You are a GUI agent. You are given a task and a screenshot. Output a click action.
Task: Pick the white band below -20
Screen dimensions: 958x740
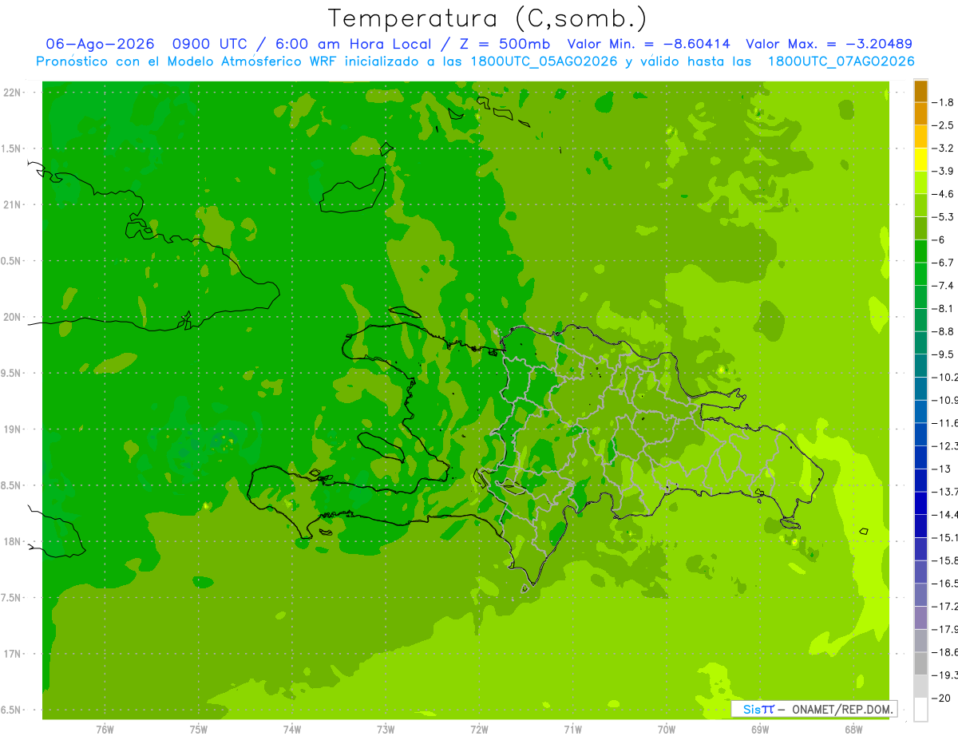(920, 709)
